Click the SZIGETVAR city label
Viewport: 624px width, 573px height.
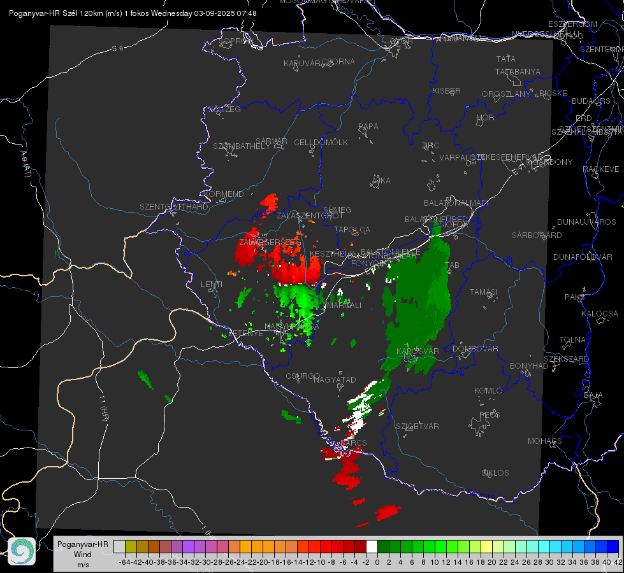(417, 427)
